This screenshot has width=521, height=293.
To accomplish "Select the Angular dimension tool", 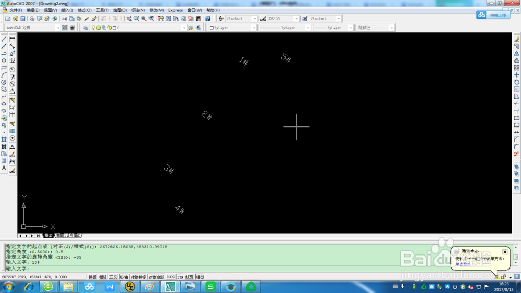I will pyautogui.click(x=13, y=91).
